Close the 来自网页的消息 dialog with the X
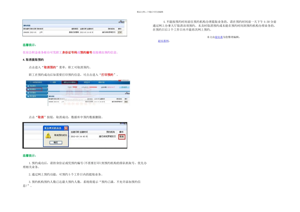The height and width of the screenshot is (212, 300). tap(66, 128)
